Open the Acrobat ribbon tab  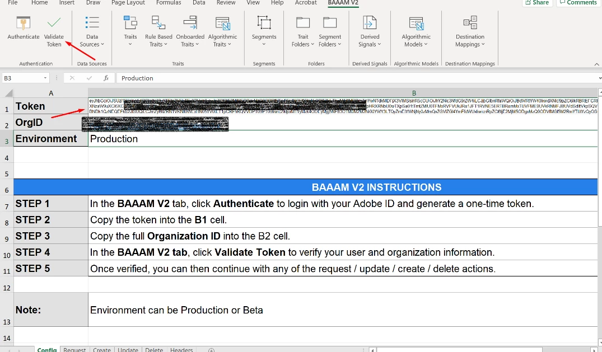[306, 3]
